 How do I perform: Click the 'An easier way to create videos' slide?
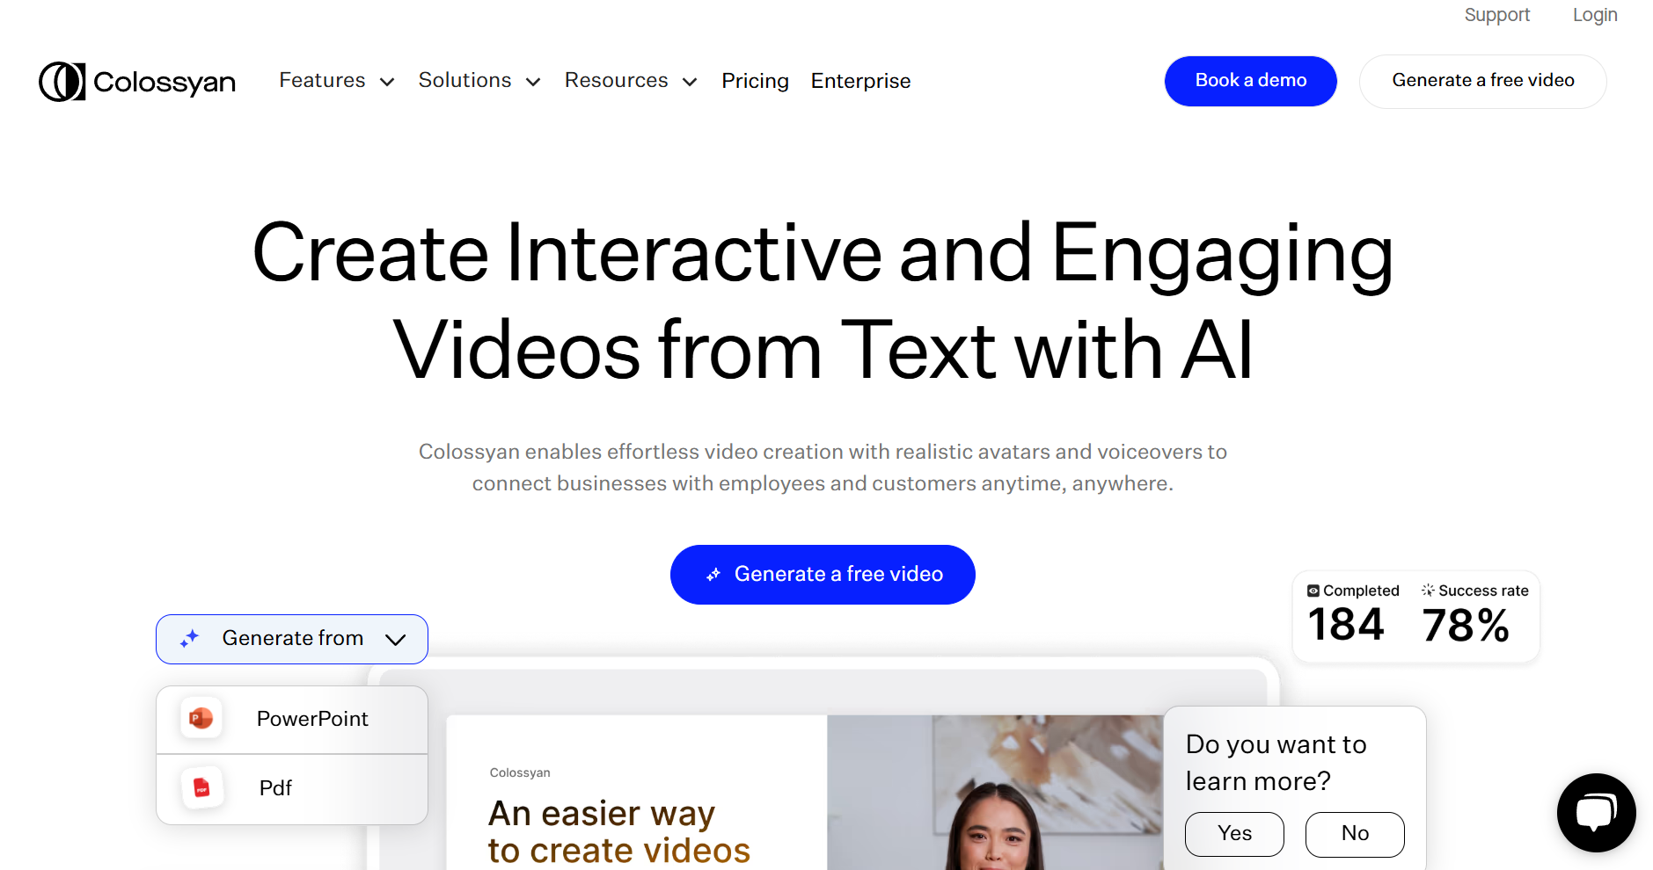(x=637, y=793)
